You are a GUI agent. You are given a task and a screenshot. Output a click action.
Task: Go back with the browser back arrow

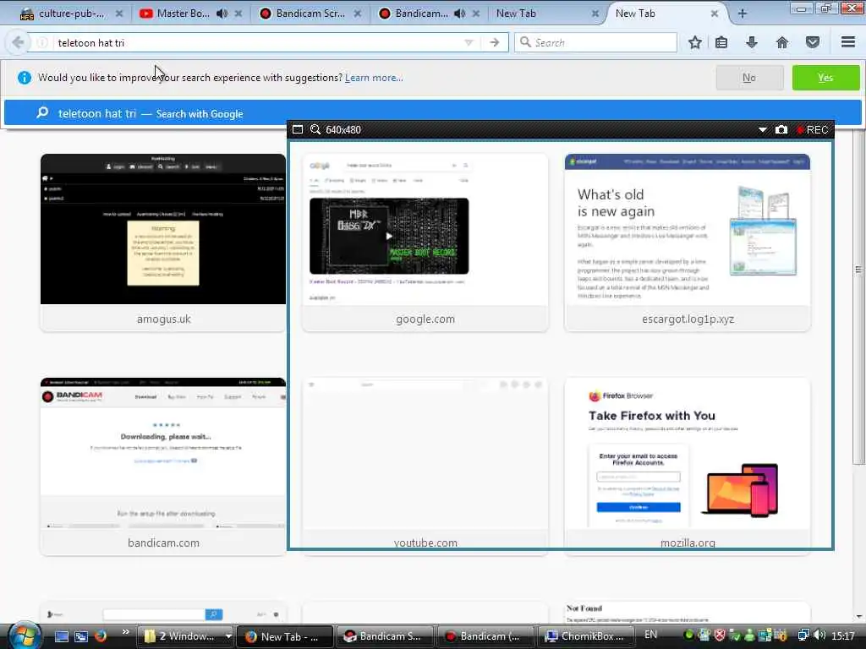tap(18, 42)
